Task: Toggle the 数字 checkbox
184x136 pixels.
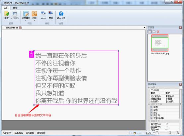Action: click(152, 113)
